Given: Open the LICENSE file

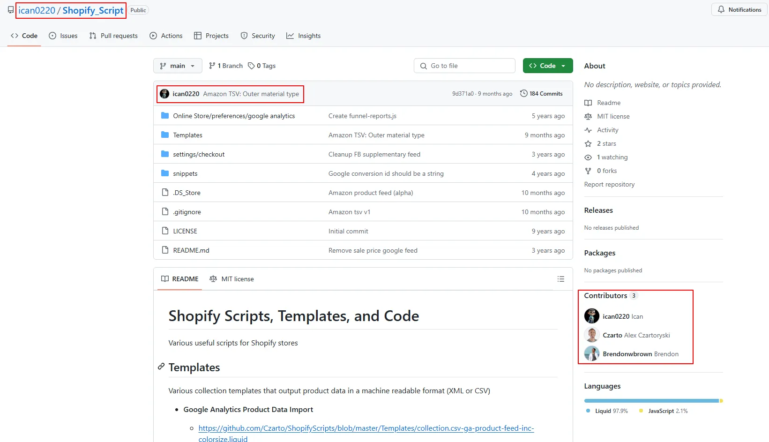Looking at the screenshot, I should [x=185, y=231].
